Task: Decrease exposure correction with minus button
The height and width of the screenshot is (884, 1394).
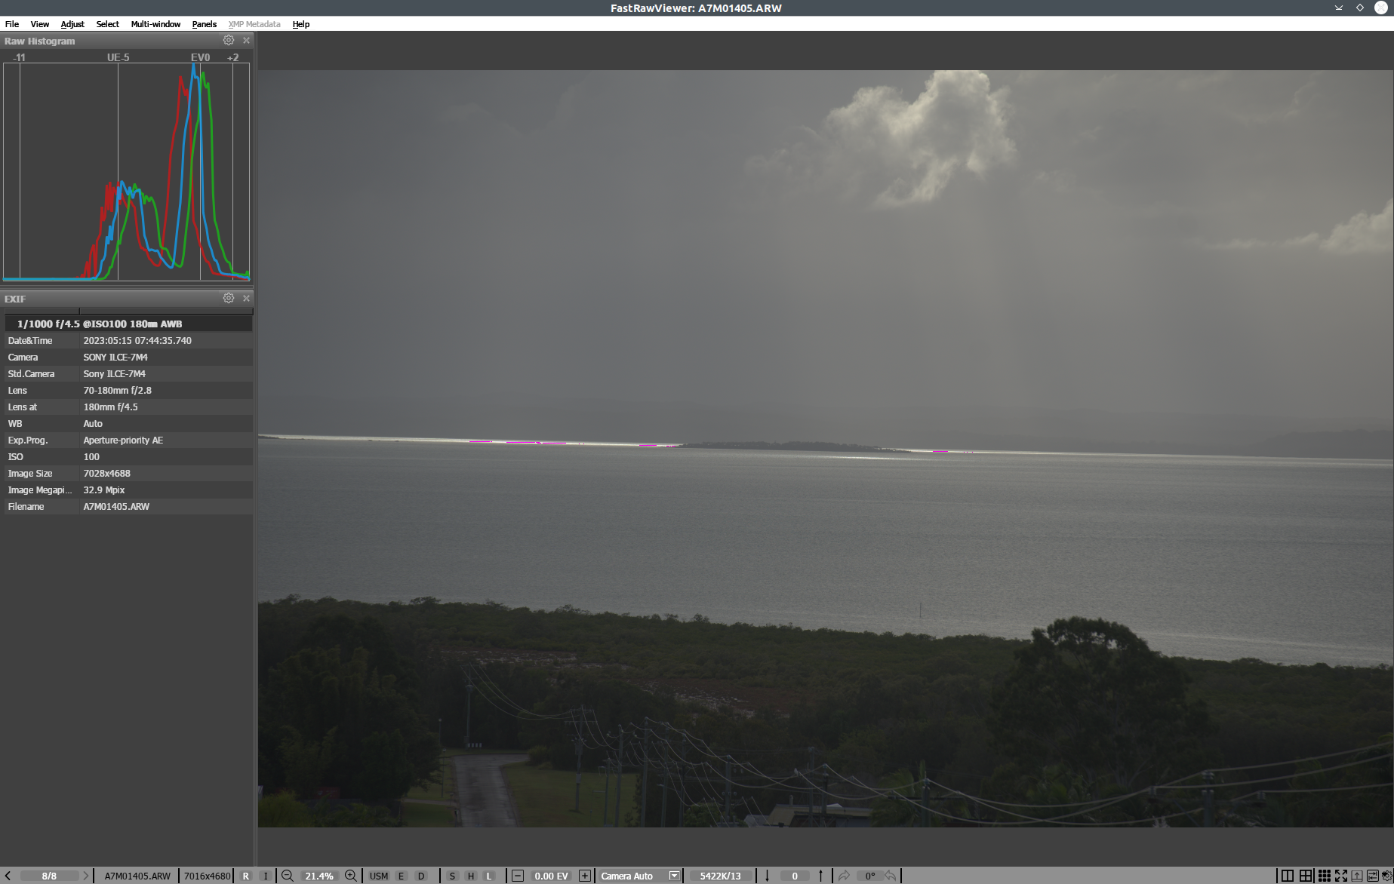Action: click(x=518, y=876)
